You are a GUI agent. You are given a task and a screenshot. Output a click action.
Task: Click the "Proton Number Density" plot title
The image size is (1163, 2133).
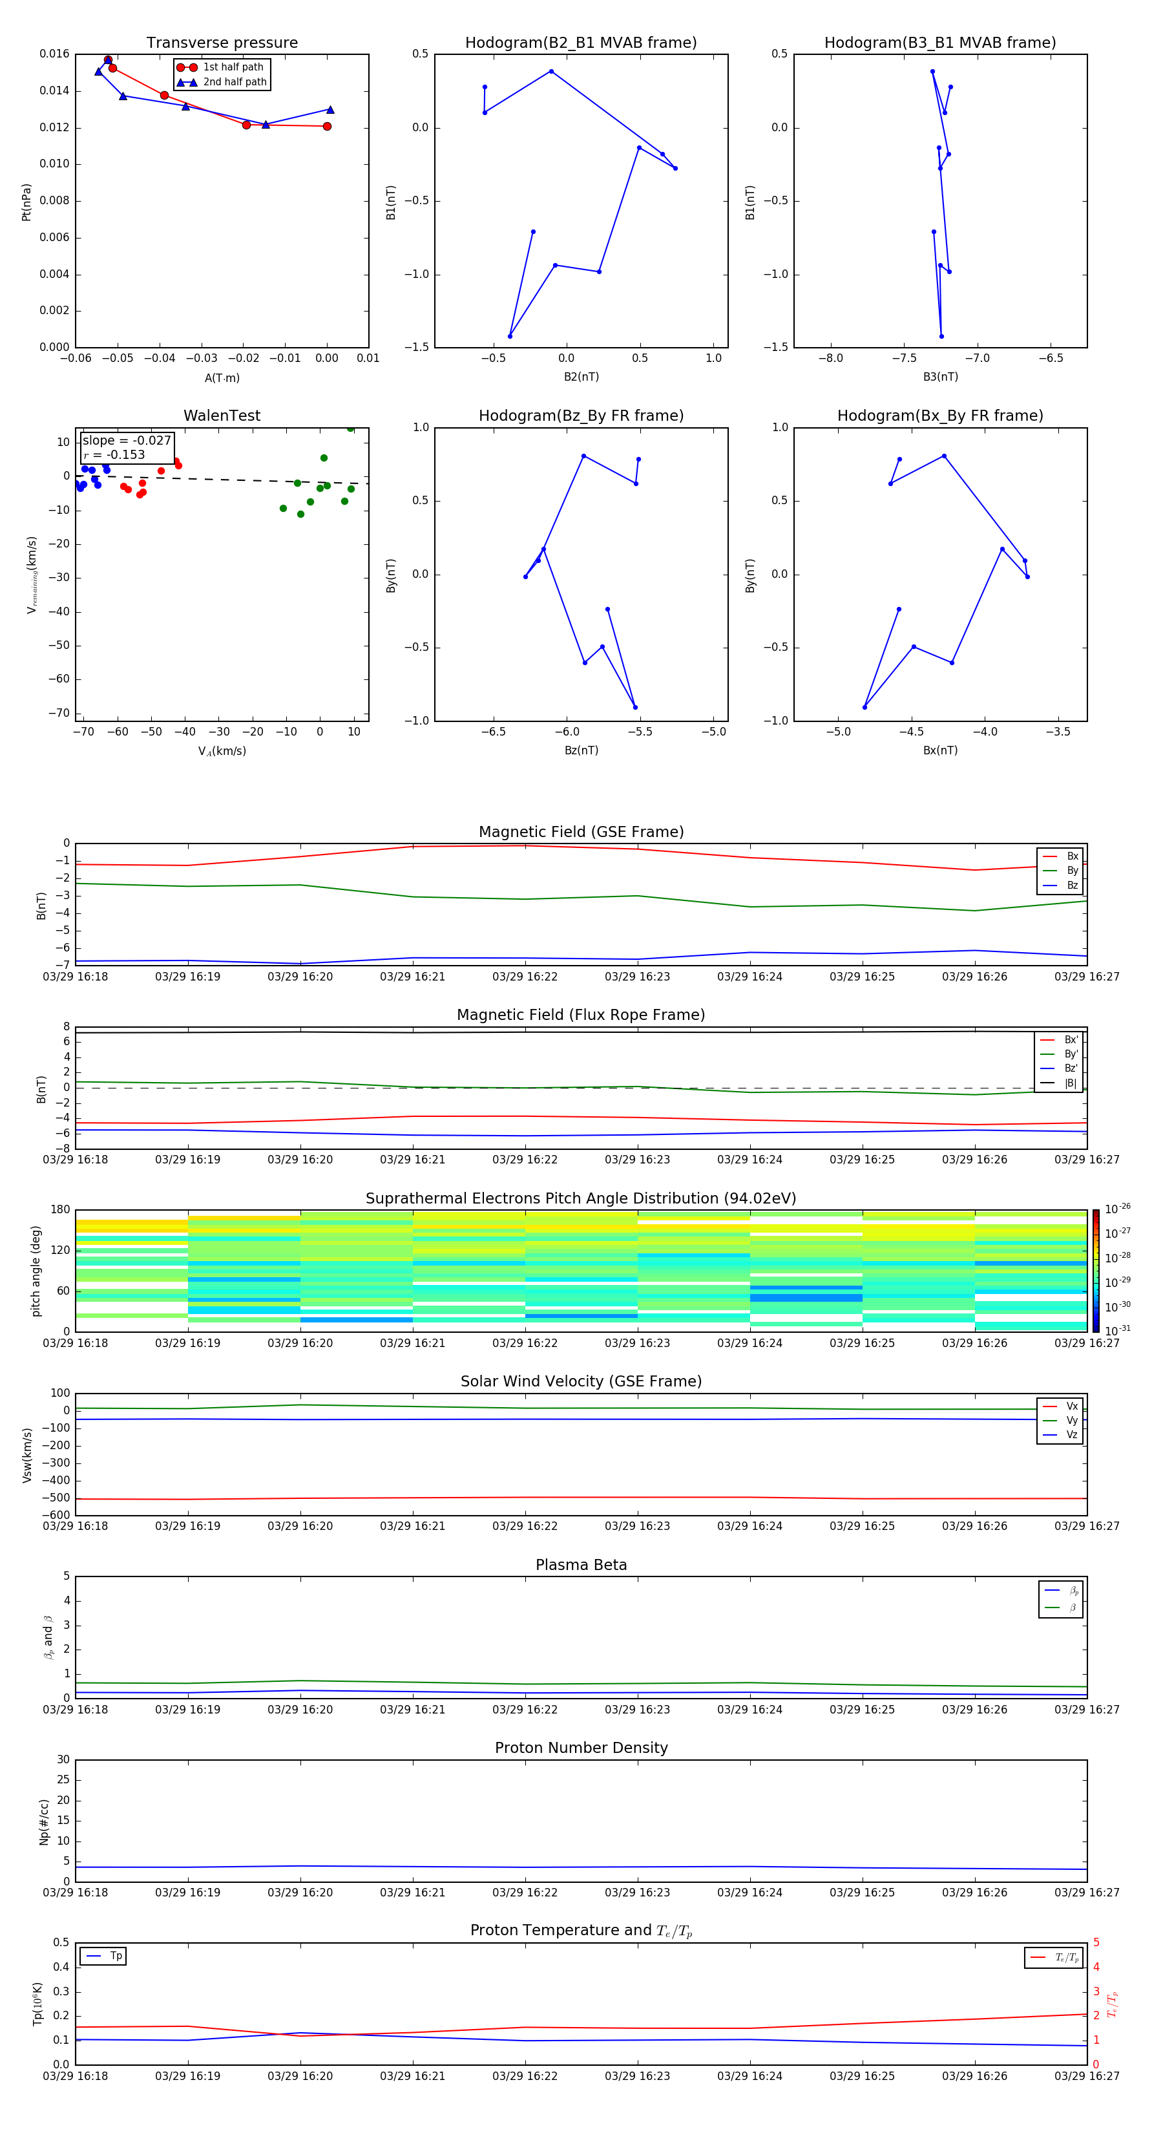pyautogui.click(x=581, y=1748)
